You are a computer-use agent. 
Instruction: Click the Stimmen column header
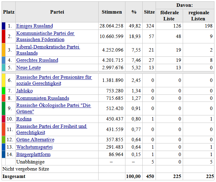(112, 12)
